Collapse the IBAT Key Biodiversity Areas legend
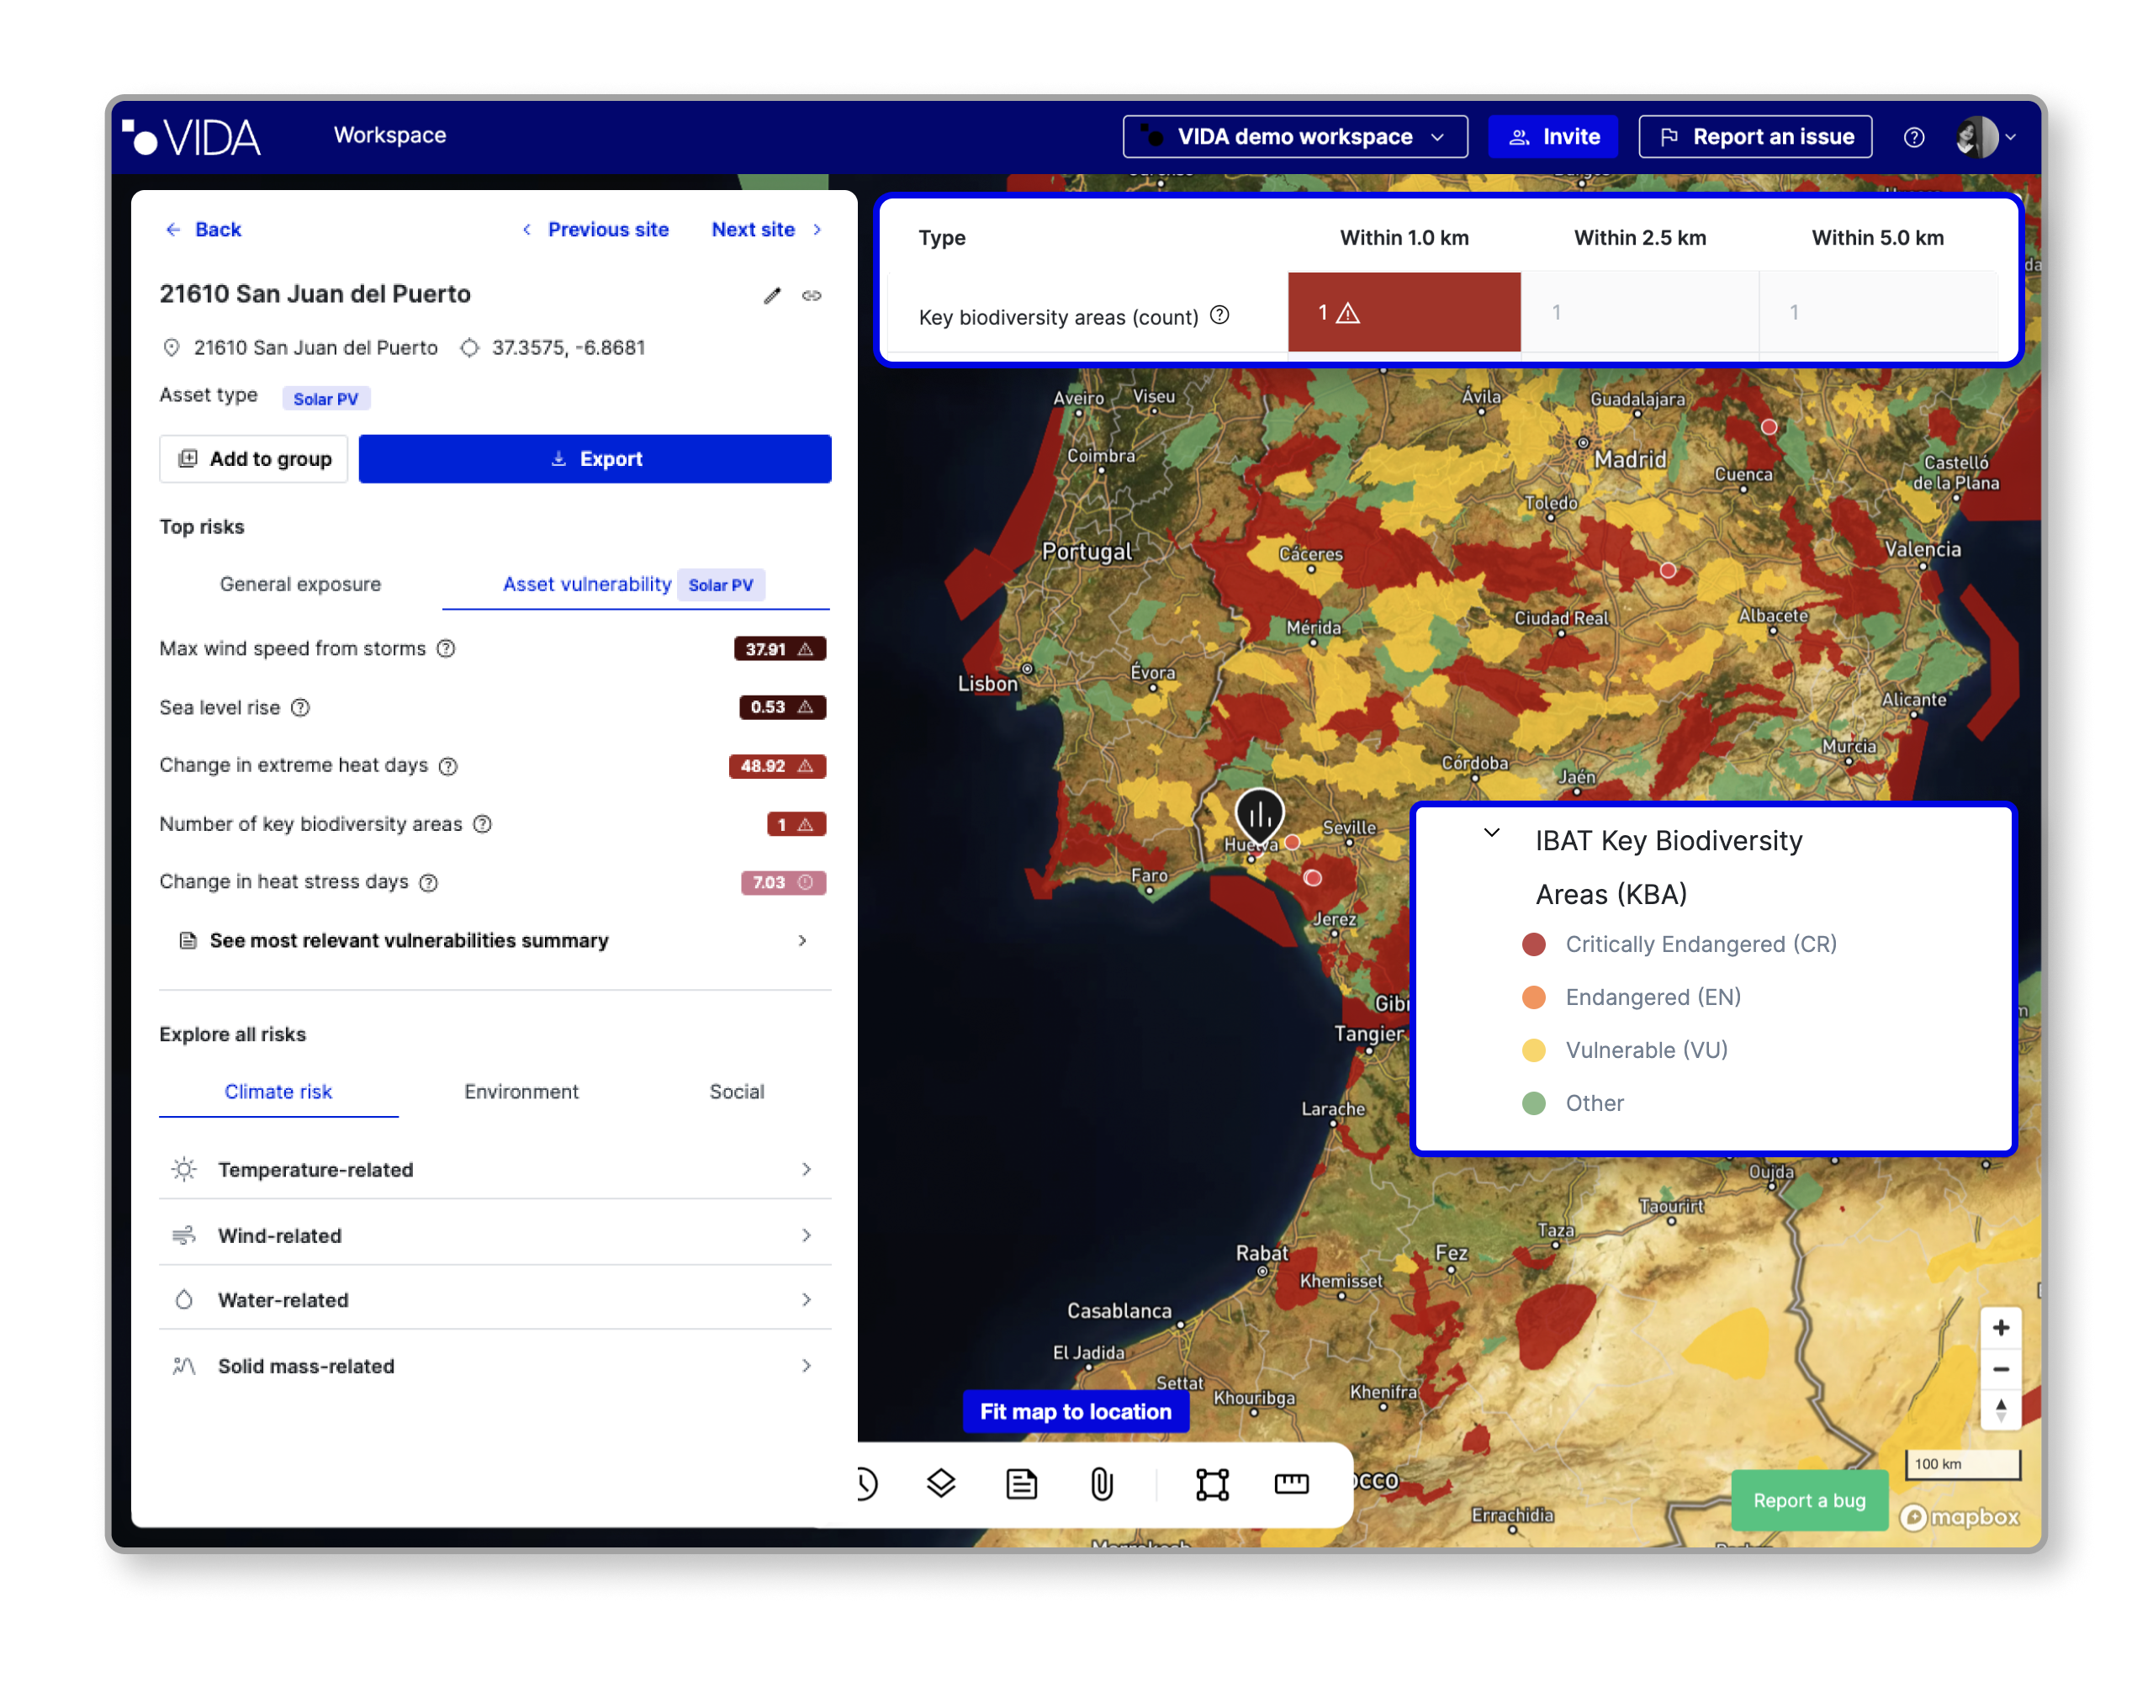 [x=1491, y=832]
